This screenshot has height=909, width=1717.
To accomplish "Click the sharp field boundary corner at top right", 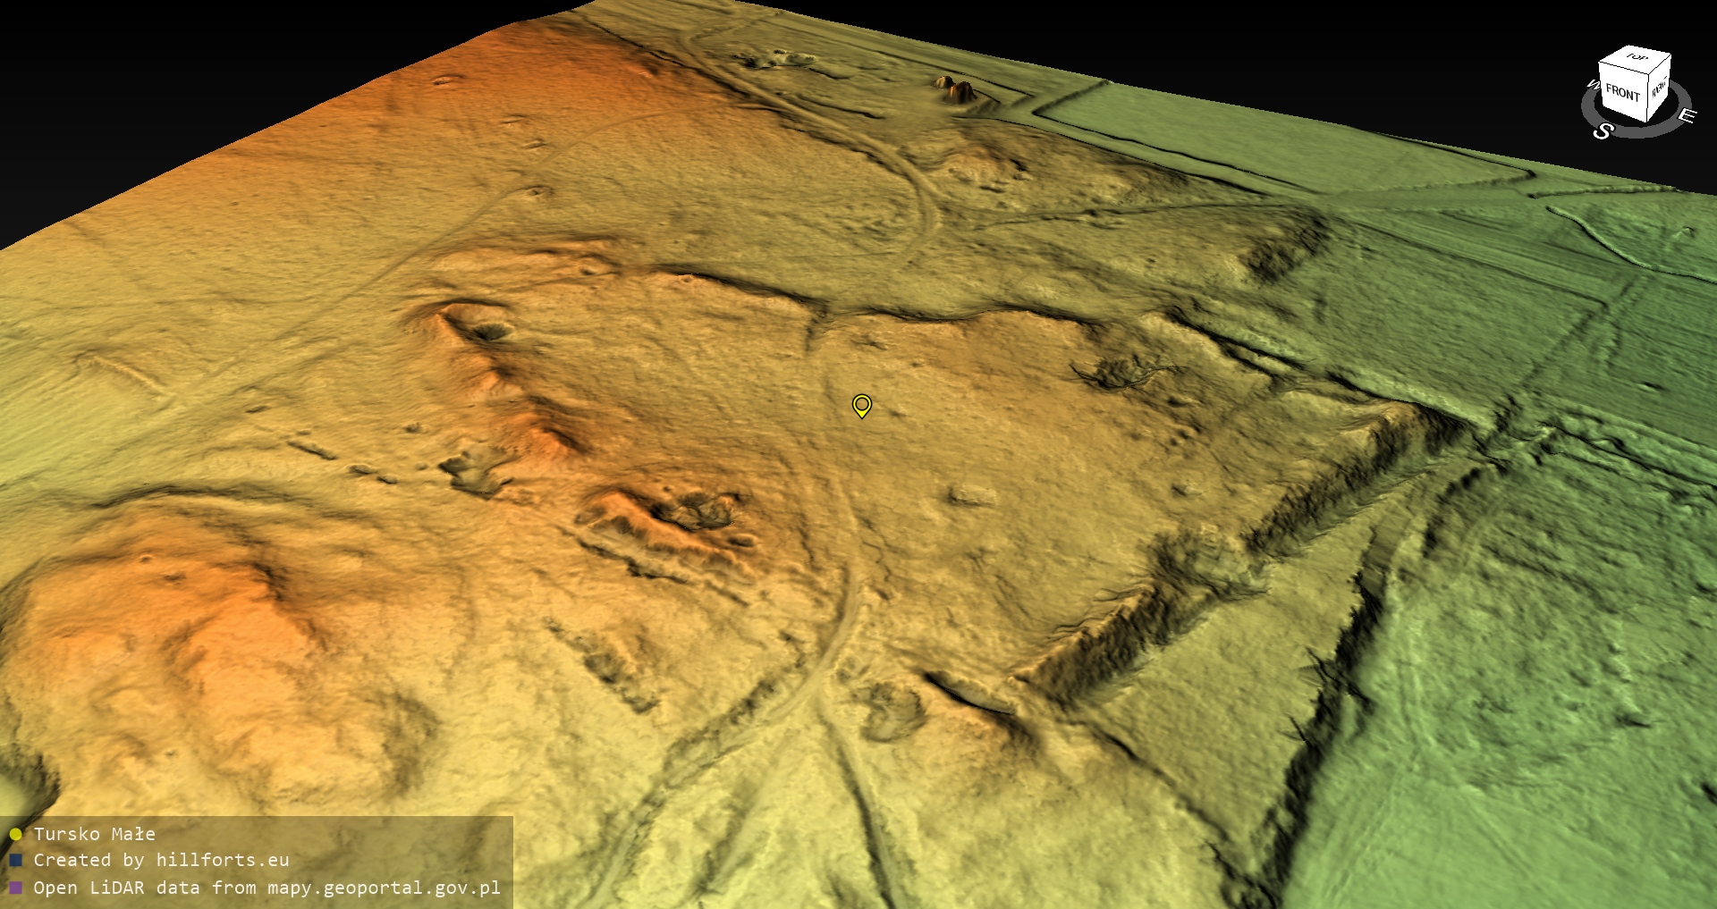I will [1037, 111].
